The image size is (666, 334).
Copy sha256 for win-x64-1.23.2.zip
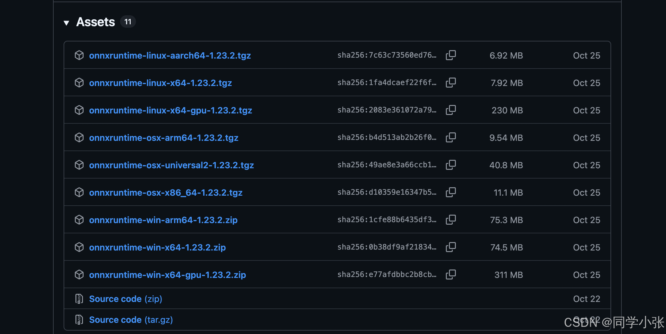pos(451,247)
